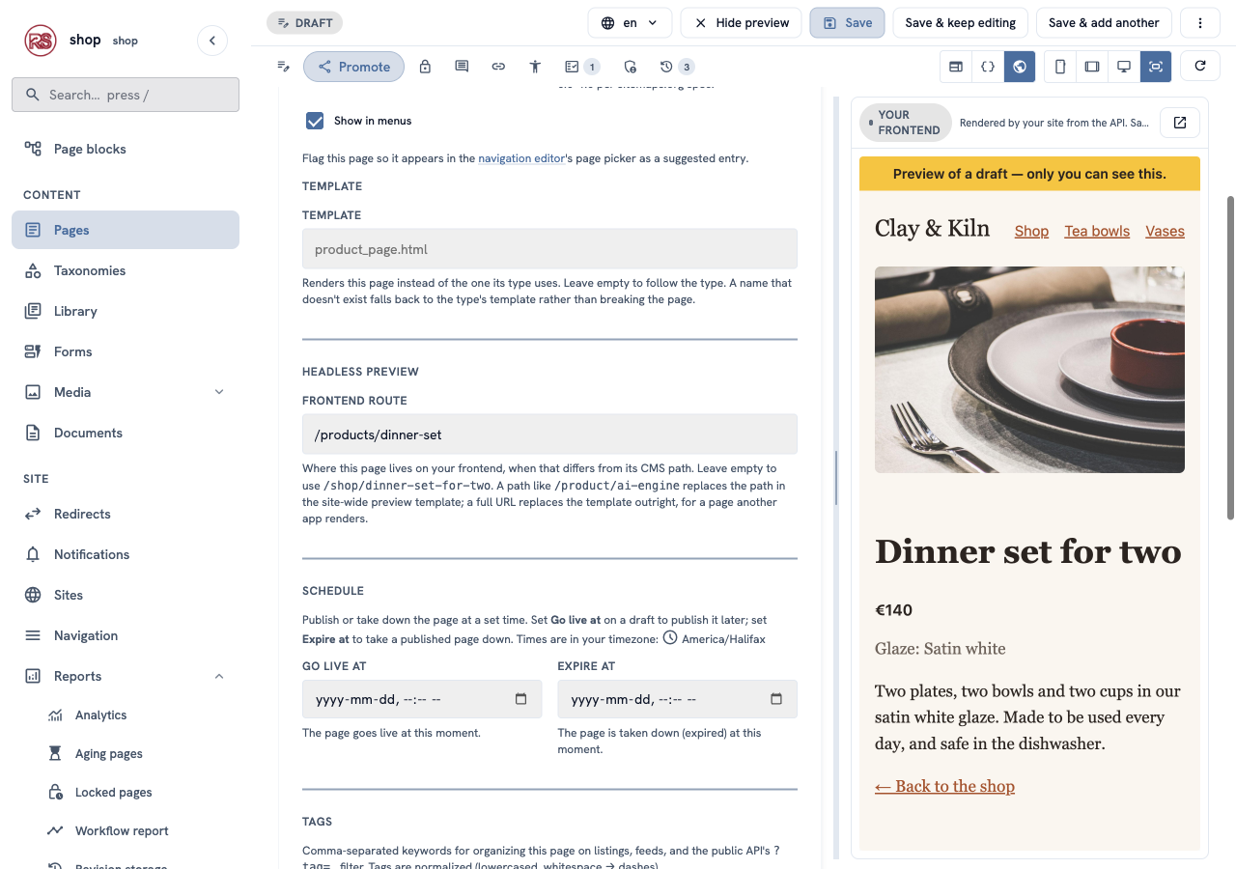Open the Go live at calendar picker
The image size is (1236, 869).
pyautogui.click(x=521, y=699)
